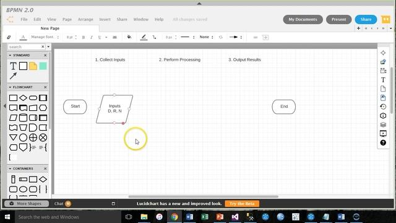Open the File menu

tap(24, 19)
